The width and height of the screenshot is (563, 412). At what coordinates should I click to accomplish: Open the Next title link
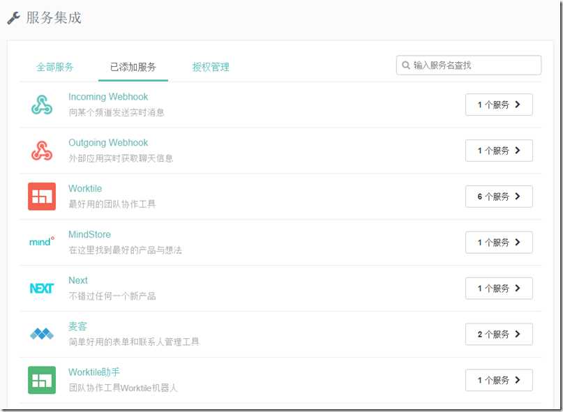(78, 281)
